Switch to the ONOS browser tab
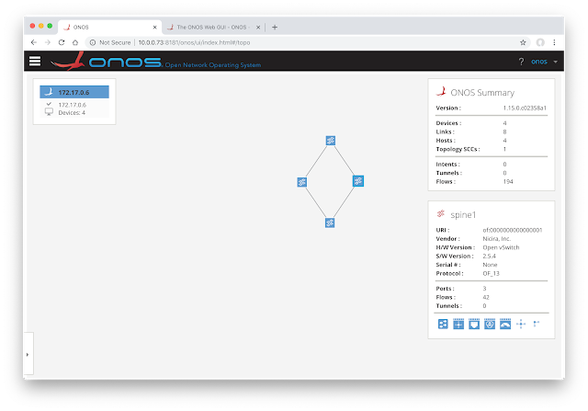This screenshot has width=588, height=411. pos(110,27)
